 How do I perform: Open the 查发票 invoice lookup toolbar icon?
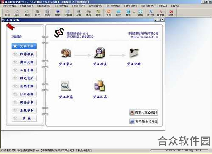click(x=160, y=13)
